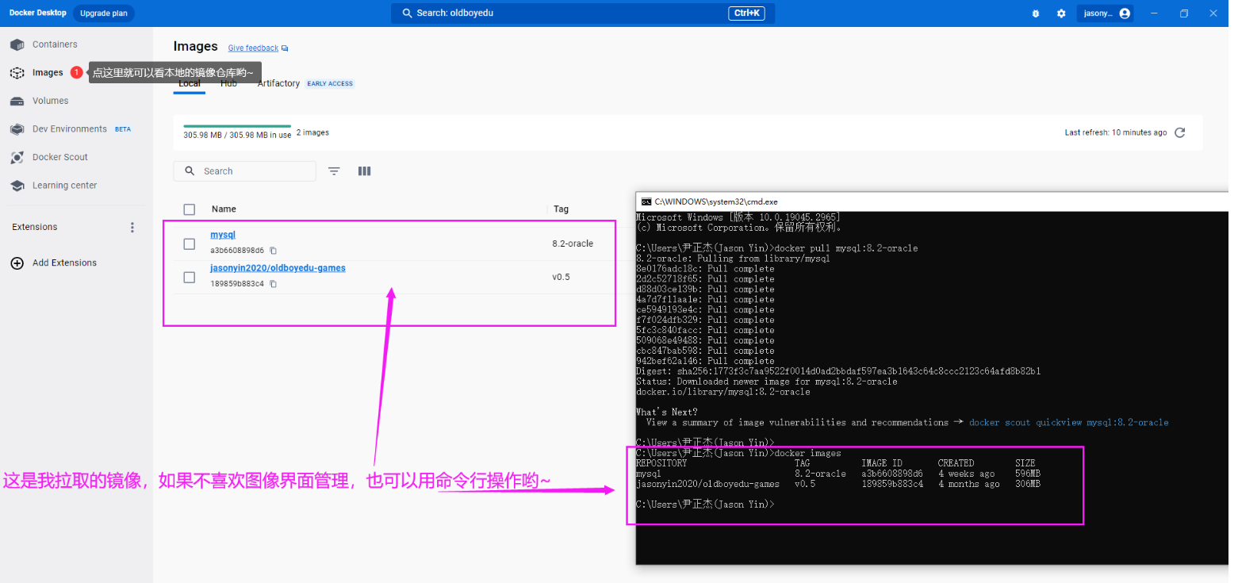Switch to the Hub tab
Viewport: 1238px width, 583px height.
point(228,83)
